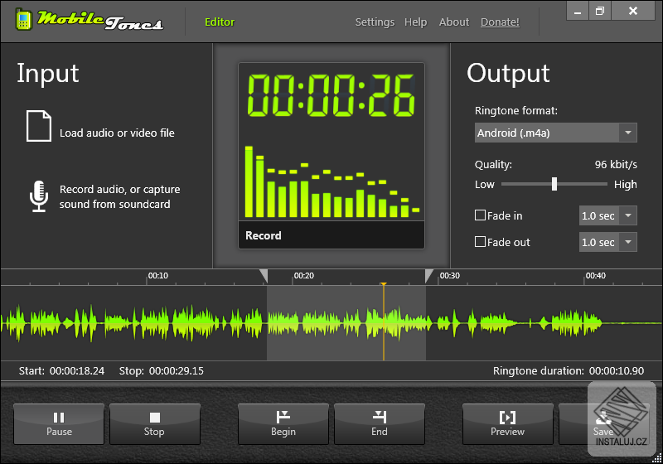Enable the Fade out checkbox

pyautogui.click(x=480, y=242)
